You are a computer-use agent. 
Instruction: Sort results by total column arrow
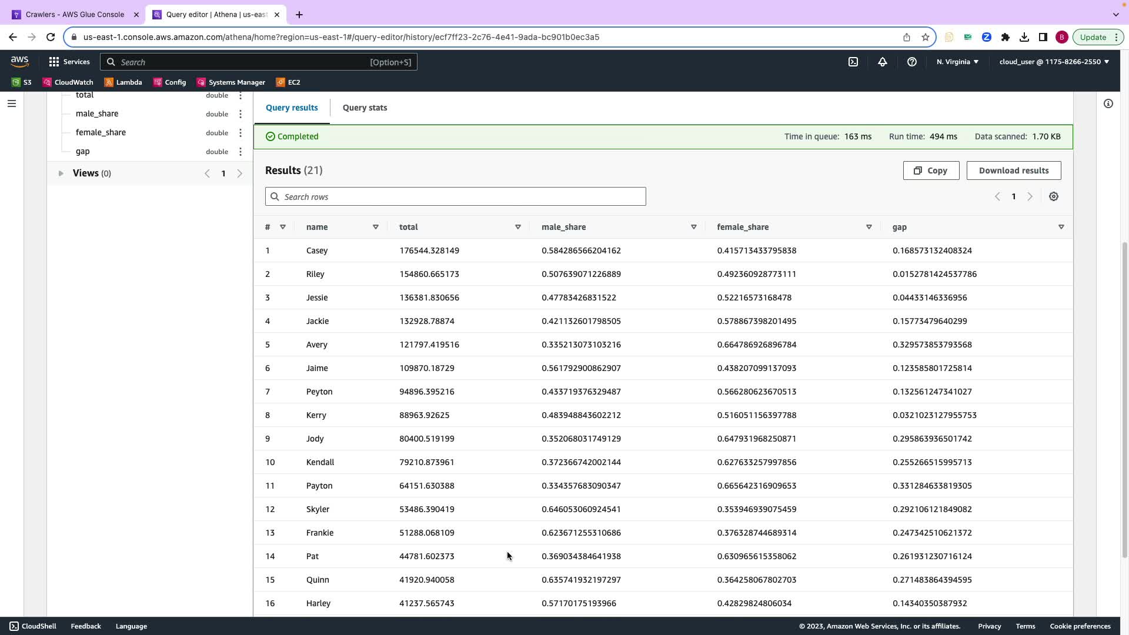click(x=518, y=227)
